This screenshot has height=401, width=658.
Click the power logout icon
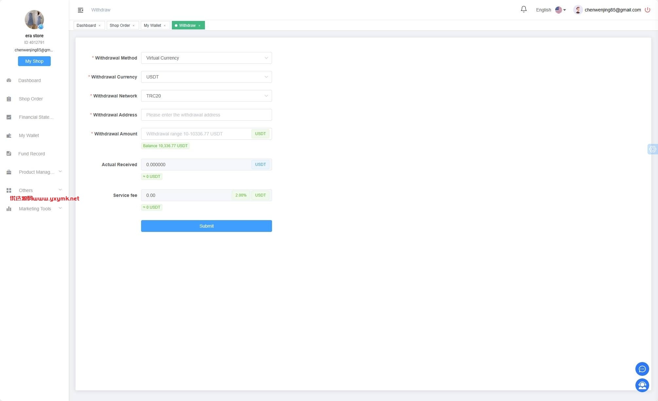[647, 10]
